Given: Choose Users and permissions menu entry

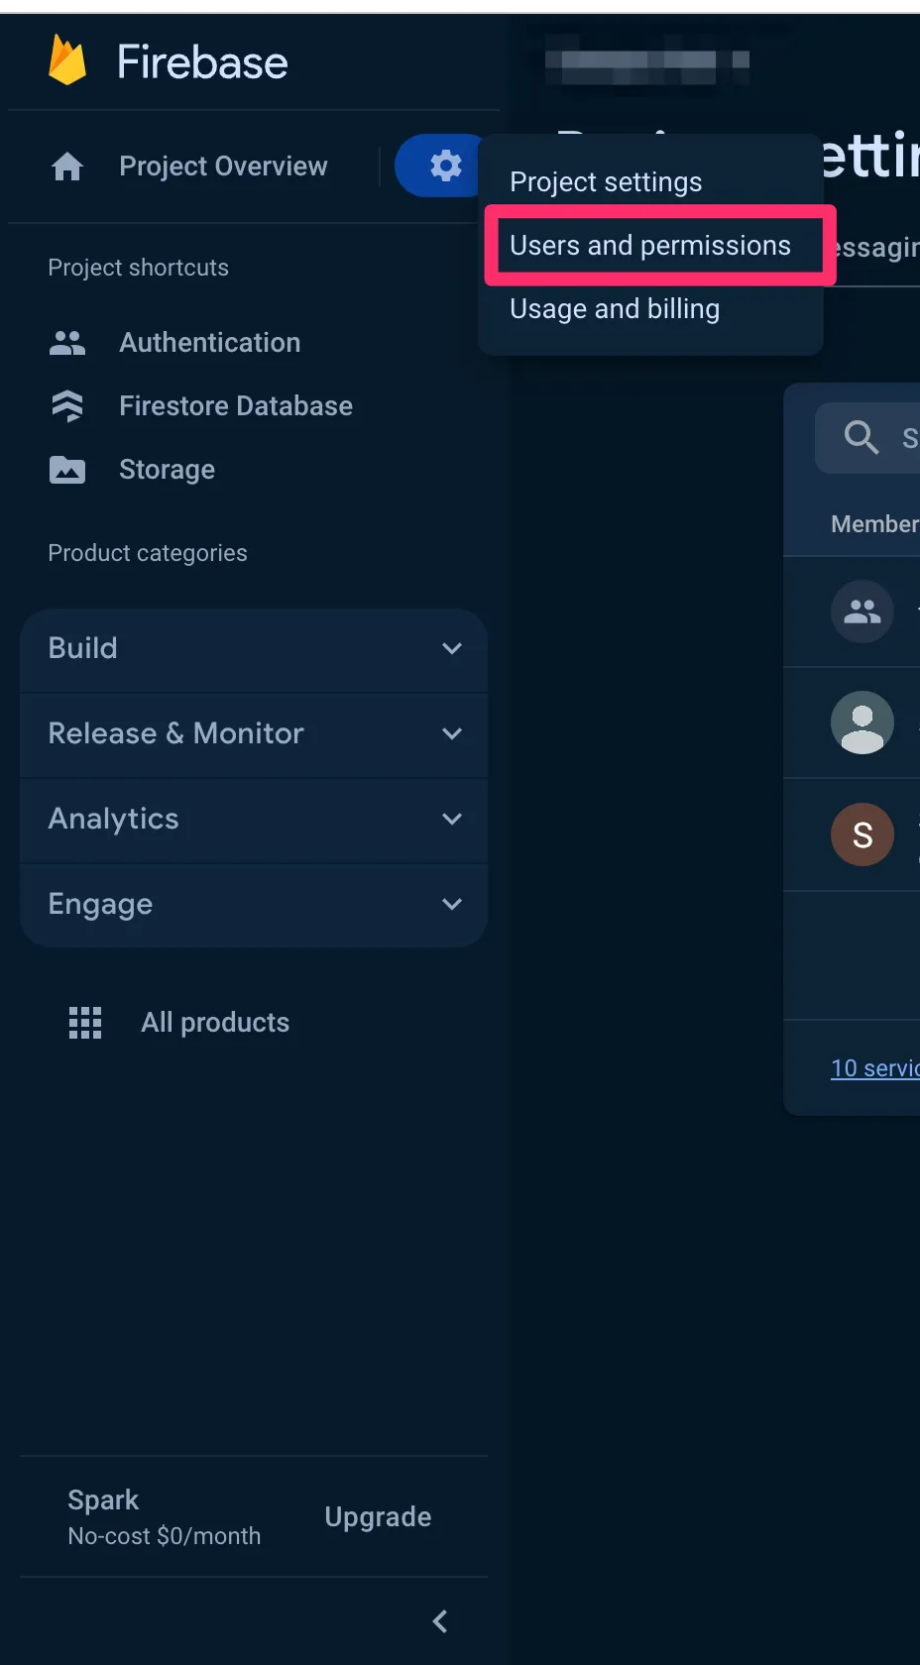Looking at the screenshot, I should pyautogui.click(x=650, y=246).
